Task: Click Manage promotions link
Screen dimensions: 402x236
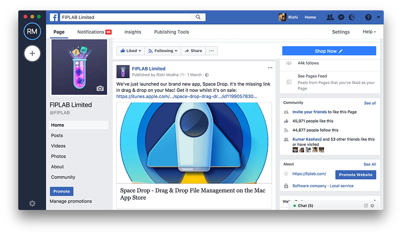Action: [71, 201]
